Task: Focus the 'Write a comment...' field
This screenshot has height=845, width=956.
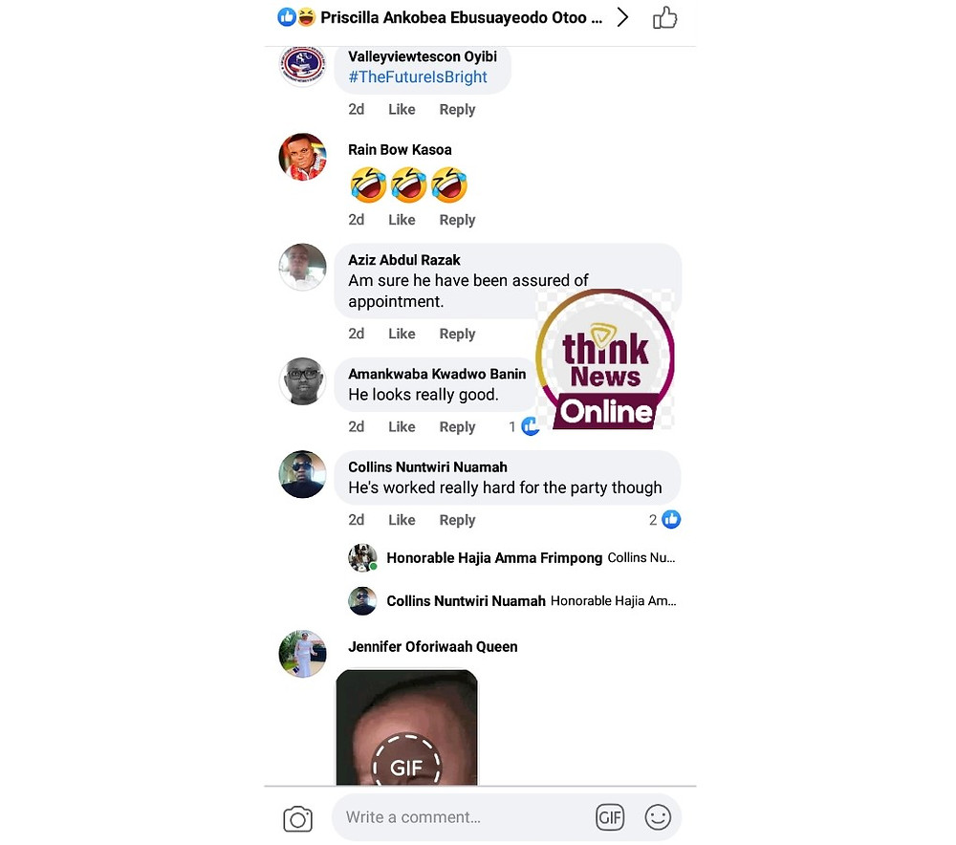Action: (x=464, y=817)
